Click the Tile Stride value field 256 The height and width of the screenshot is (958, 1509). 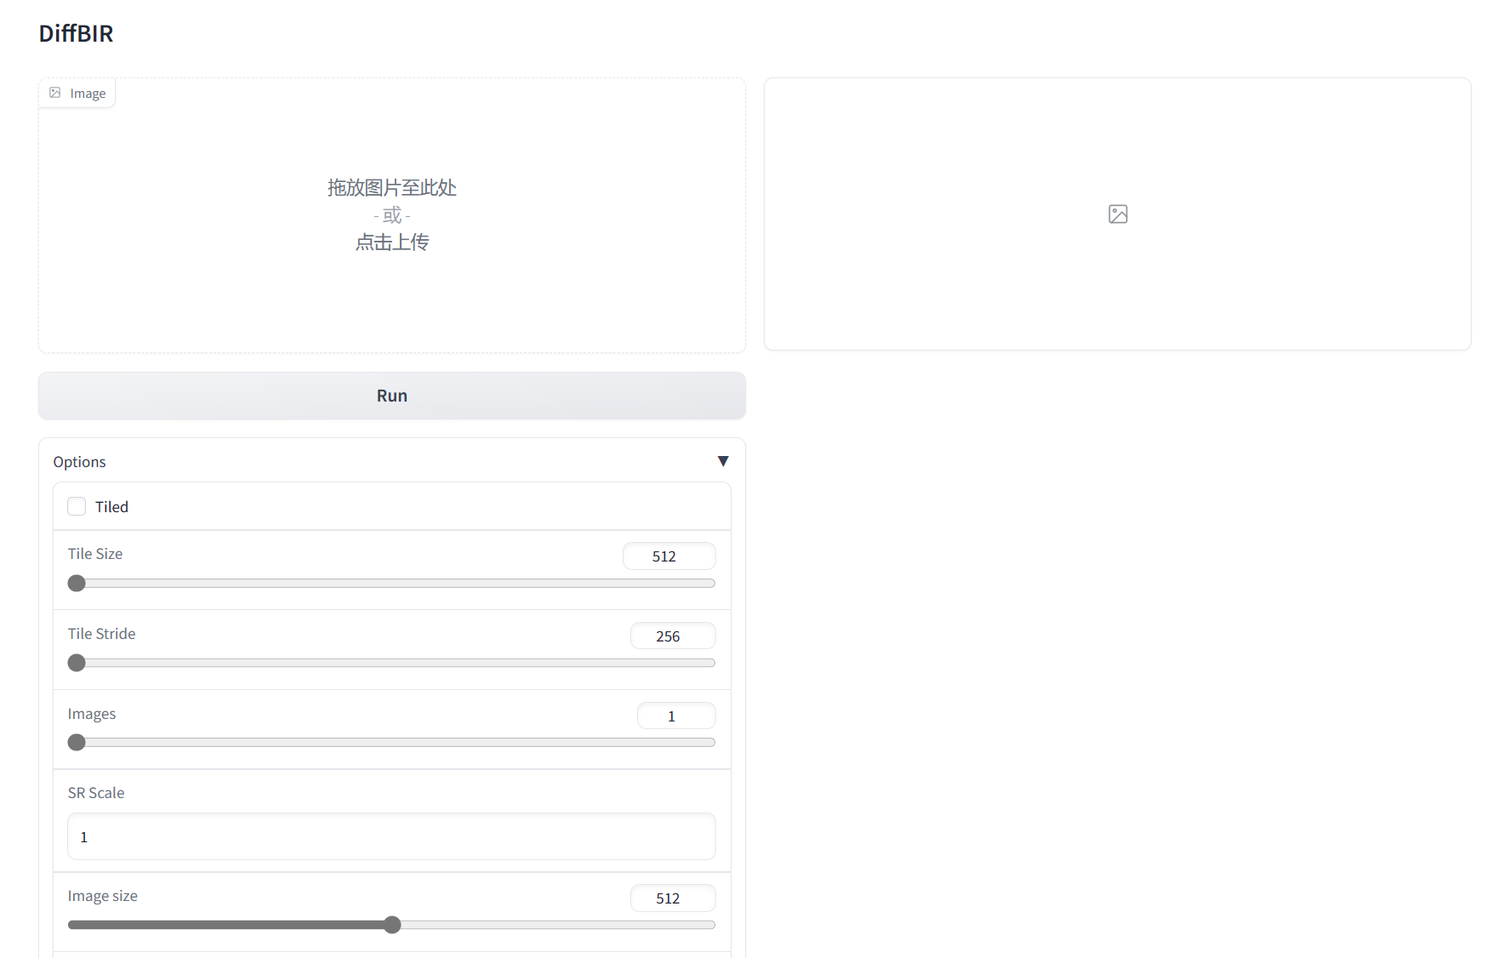(x=673, y=636)
